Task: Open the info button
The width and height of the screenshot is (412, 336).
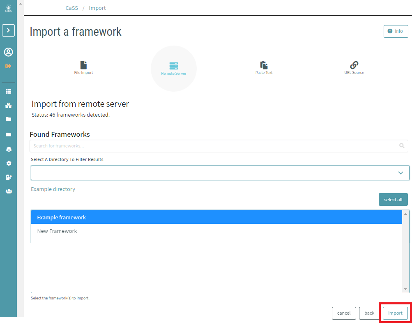Action: (395, 31)
